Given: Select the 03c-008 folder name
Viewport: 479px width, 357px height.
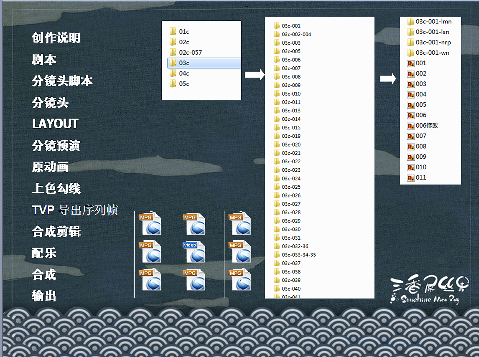Looking at the screenshot, I should point(291,76).
